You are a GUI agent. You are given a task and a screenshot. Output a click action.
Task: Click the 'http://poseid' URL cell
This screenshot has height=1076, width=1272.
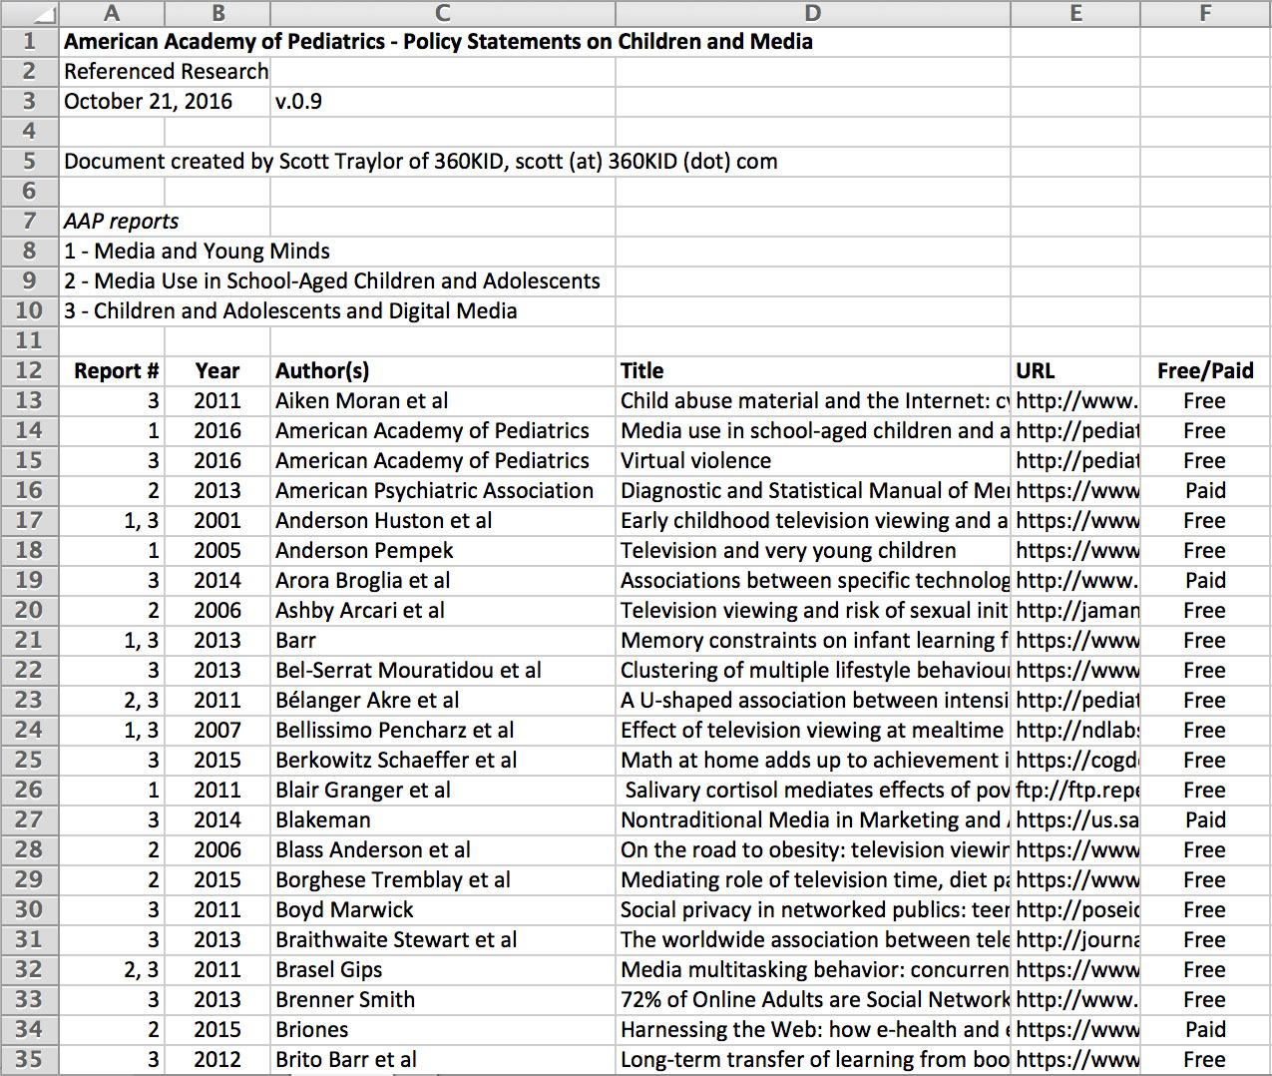(1075, 909)
